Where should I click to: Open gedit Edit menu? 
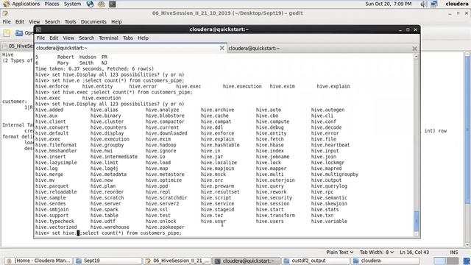click(20, 21)
